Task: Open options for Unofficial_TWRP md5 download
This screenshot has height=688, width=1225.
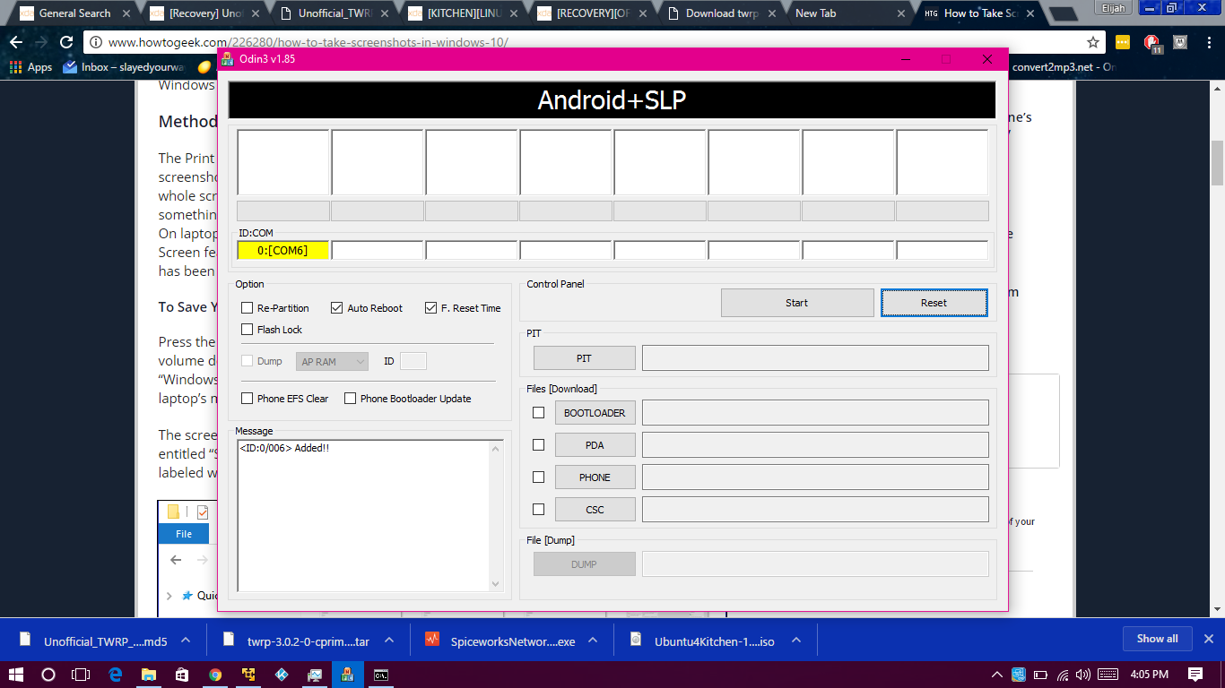Action: (185, 641)
